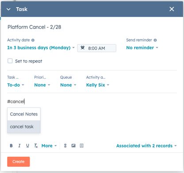Image resolution: width=184 pixels, height=173 pixels.
Task: Clear text formatting icon
Action: (36, 146)
